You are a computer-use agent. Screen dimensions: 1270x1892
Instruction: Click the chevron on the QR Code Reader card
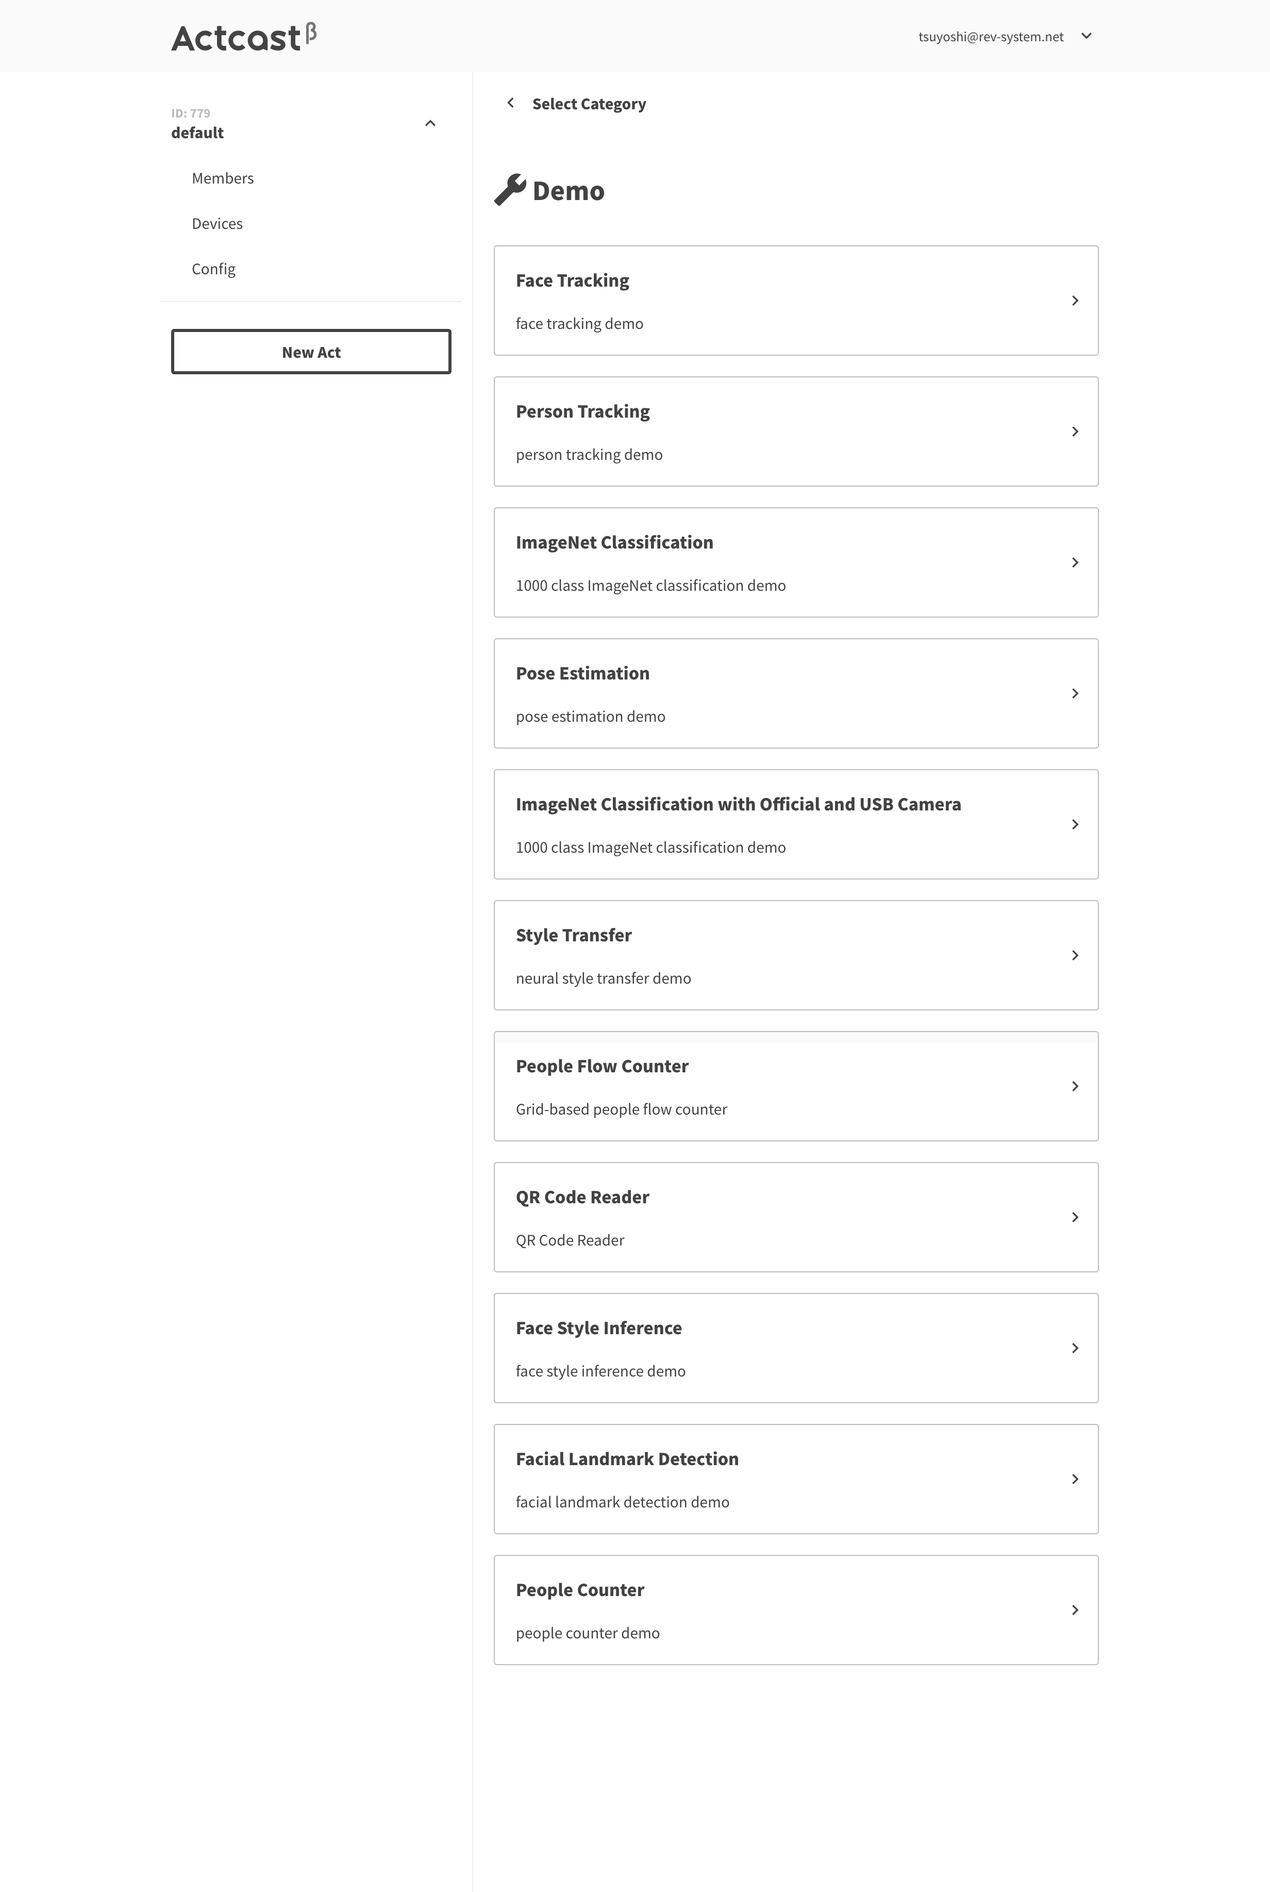click(x=1075, y=1217)
